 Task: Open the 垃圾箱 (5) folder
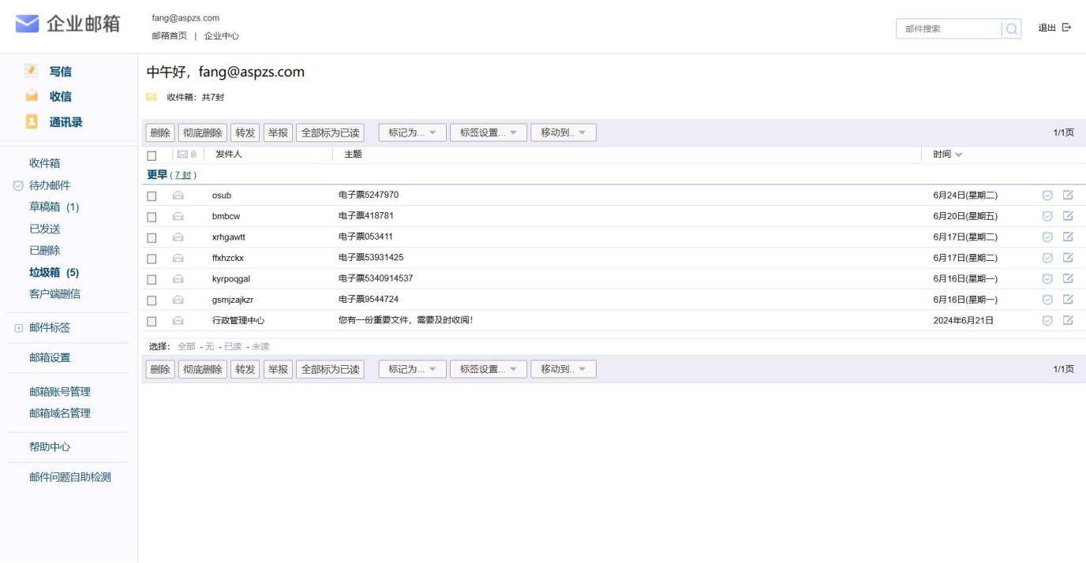pyautogui.click(x=54, y=273)
